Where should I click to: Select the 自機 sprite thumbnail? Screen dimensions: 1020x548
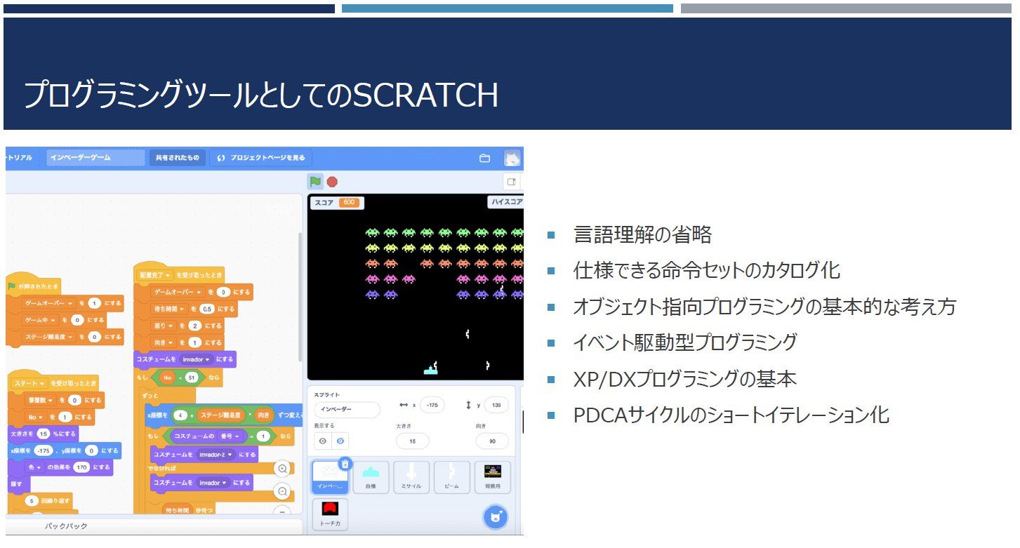(370, 477)
